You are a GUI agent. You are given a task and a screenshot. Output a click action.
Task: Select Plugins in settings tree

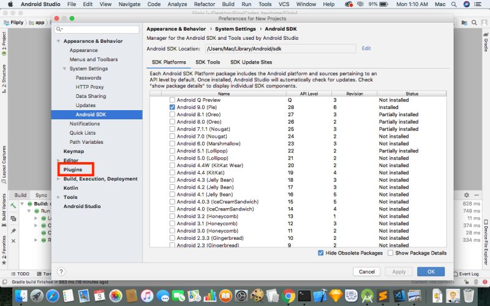click(73, 170)
